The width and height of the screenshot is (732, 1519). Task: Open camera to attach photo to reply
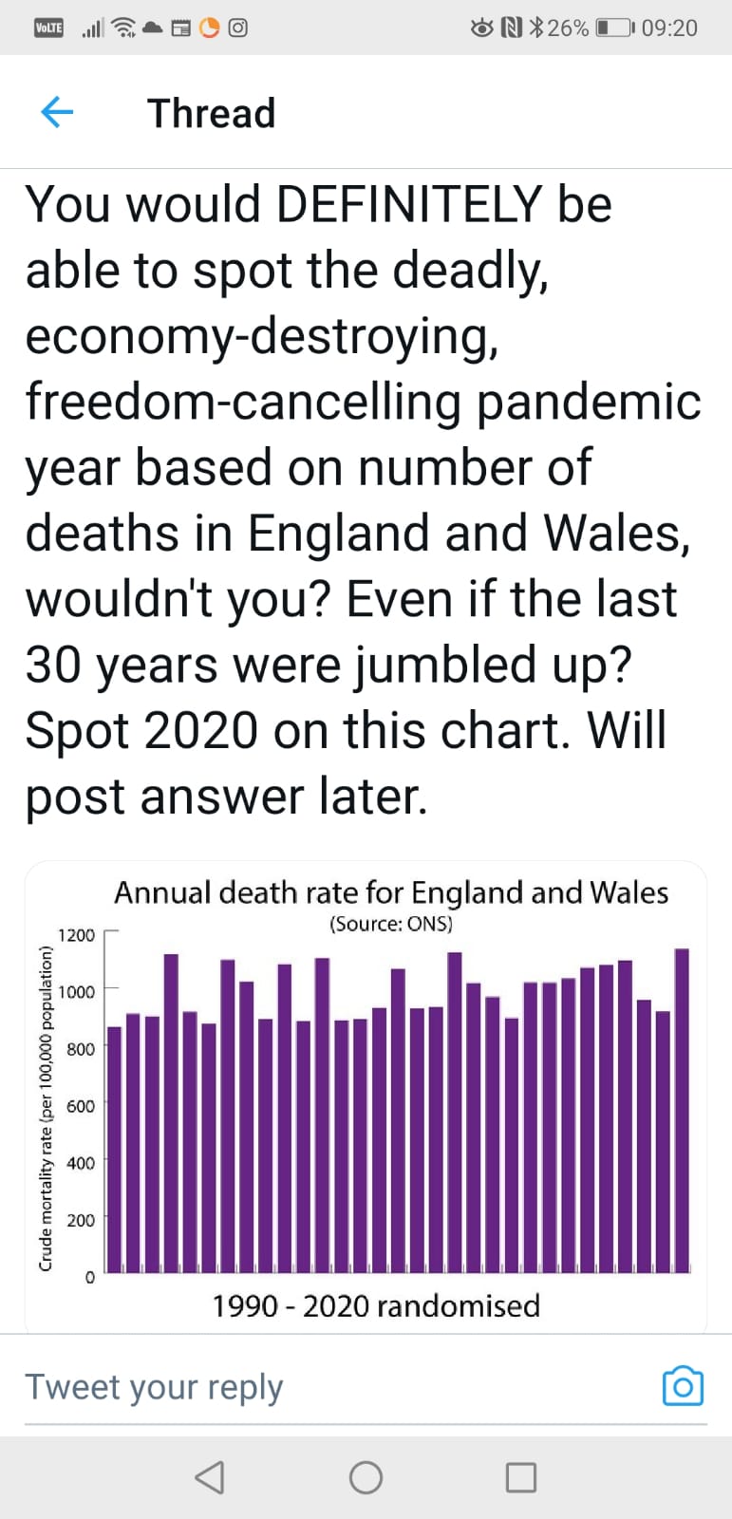coord(683,1387)
